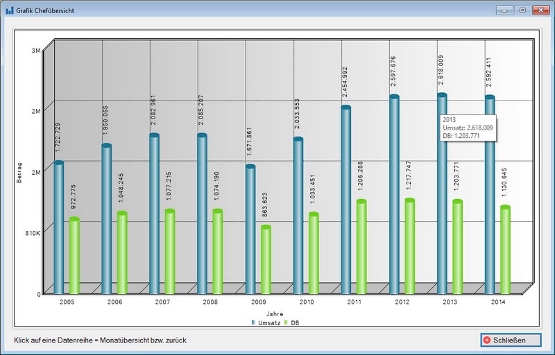Click the blue Umsatz bar for 2008
Viewport: 555px width, 355px height.
tap(203, 215)
